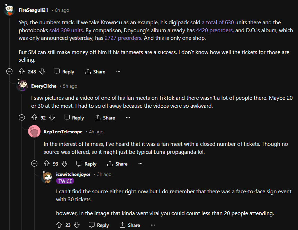This screenshot has height=230, width=298.
Task: Collapse EveryCliche's reply thread
Action: 22,118
